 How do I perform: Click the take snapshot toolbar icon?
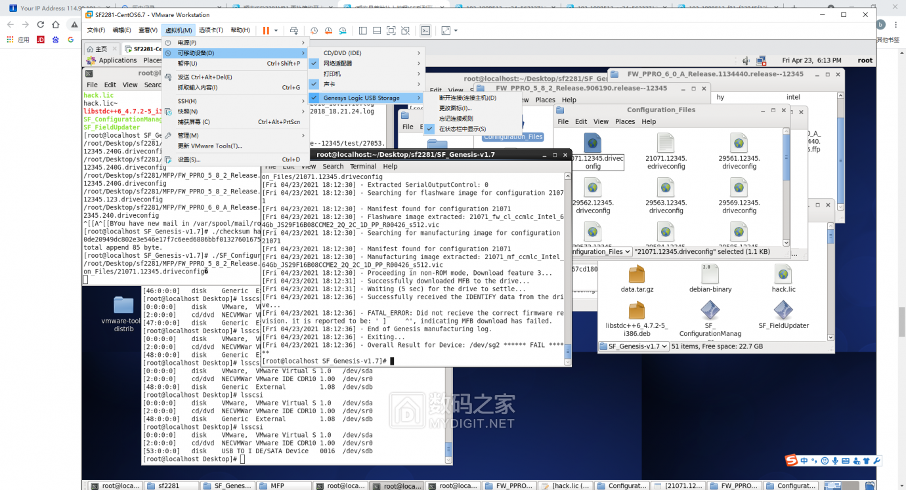pos(314,30)
